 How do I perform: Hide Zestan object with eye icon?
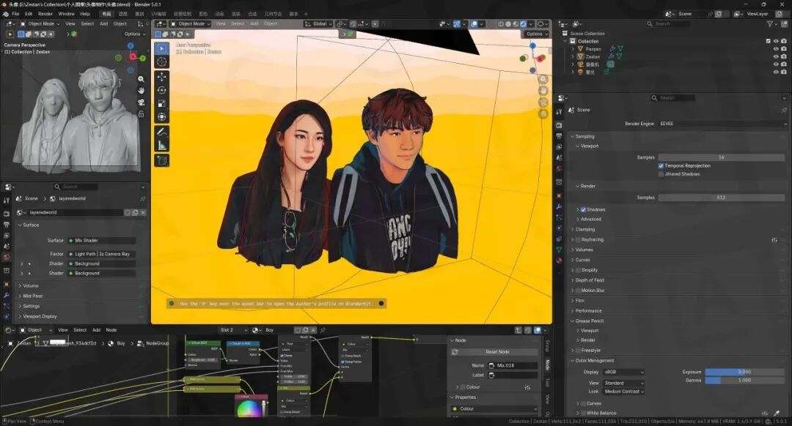(776, 57)
